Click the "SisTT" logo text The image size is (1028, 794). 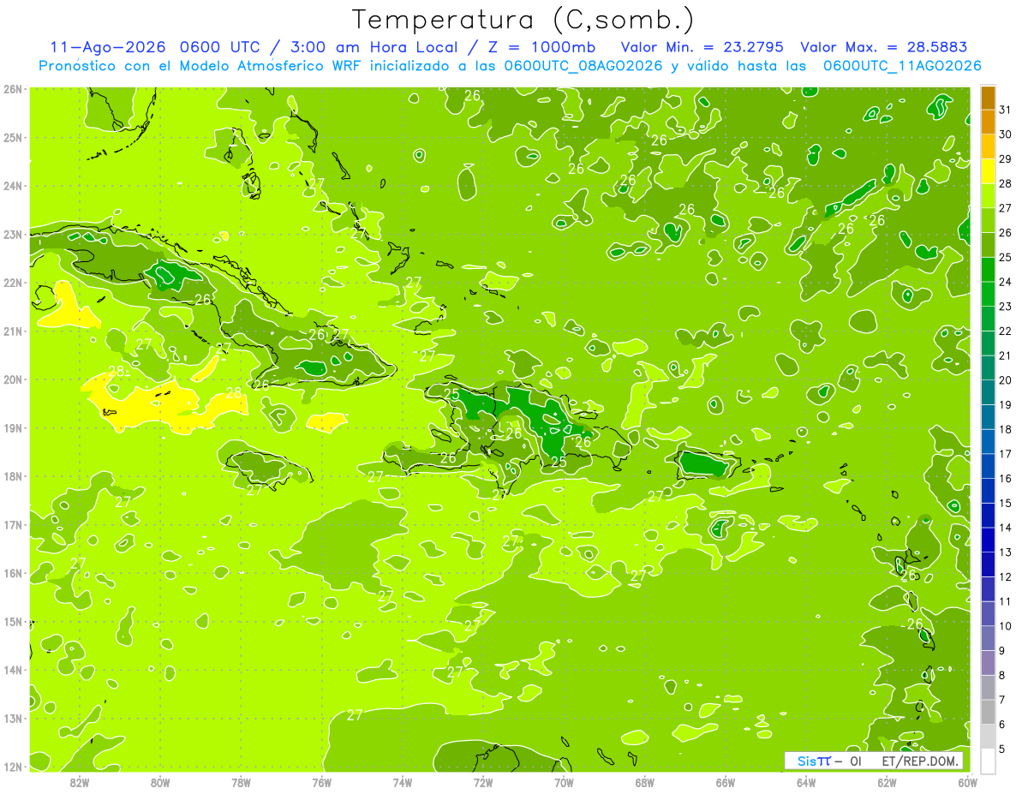tap(814, 761)
